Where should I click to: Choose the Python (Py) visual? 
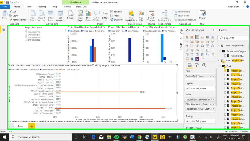pyautogui.click(x=207, y=55)
